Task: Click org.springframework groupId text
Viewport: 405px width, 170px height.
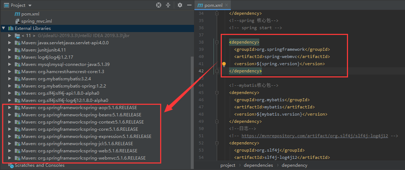Action: click(x=281, y=49)
